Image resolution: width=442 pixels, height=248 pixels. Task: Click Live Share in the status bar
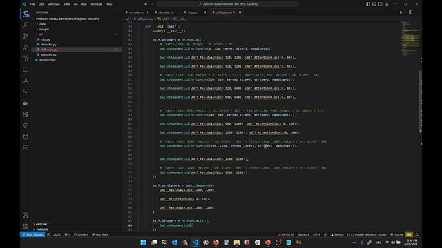click(100, 234)
